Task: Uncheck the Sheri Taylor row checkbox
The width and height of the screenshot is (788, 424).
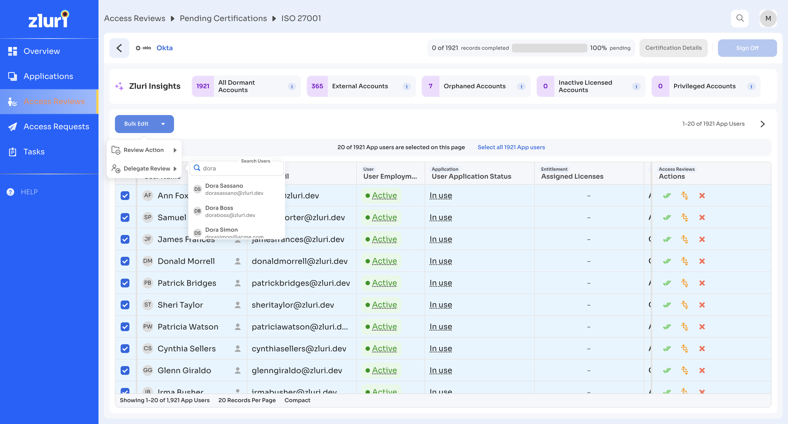Action: coord(125,305)
